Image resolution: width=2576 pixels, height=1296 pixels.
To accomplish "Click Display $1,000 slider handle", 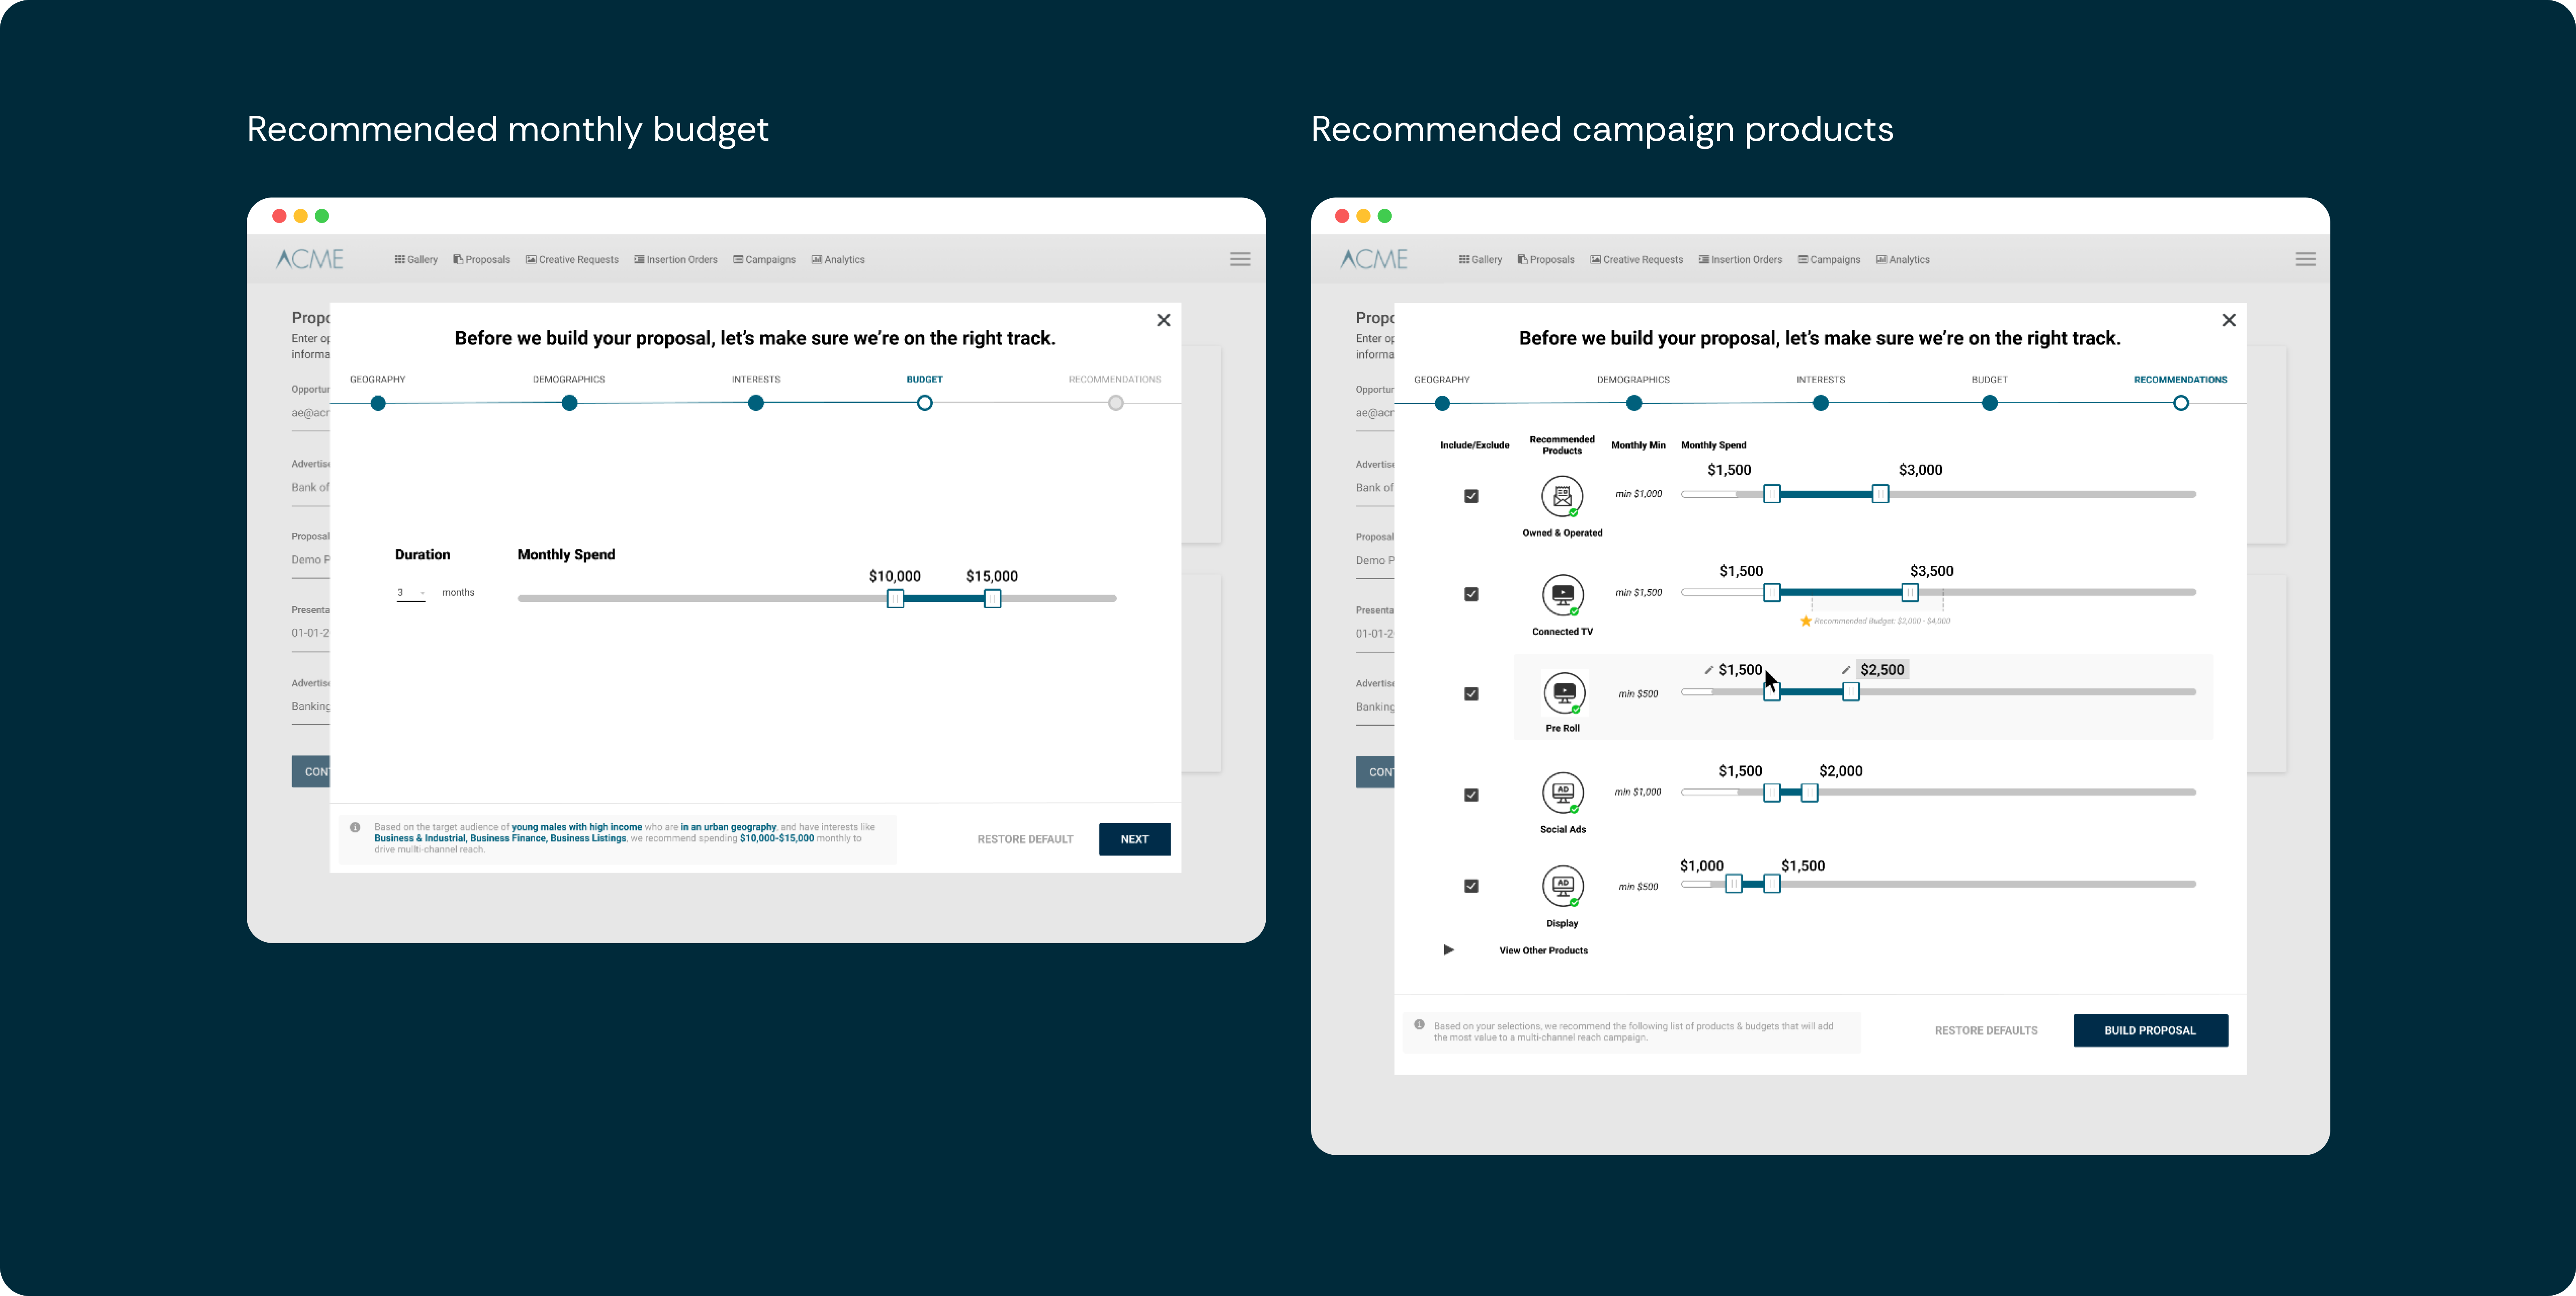I will tap(1733, 884).
